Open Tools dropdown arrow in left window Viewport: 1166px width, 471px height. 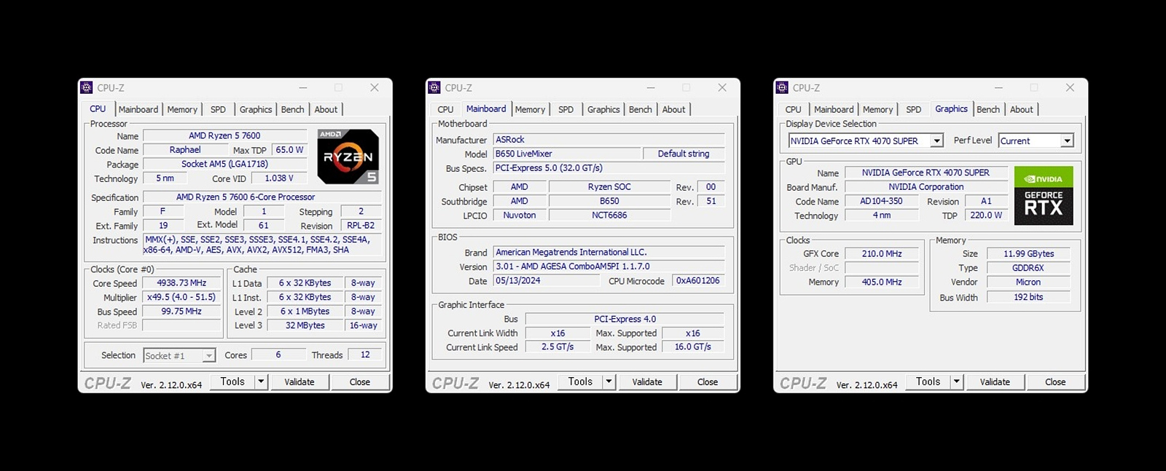(261, 381)
